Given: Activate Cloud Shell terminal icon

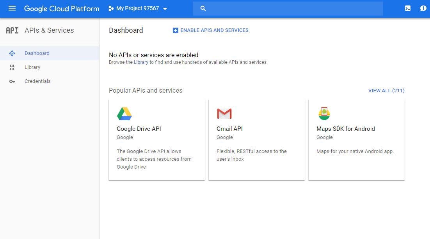Looking at the screenshot, I should click(x=408, y=9).
